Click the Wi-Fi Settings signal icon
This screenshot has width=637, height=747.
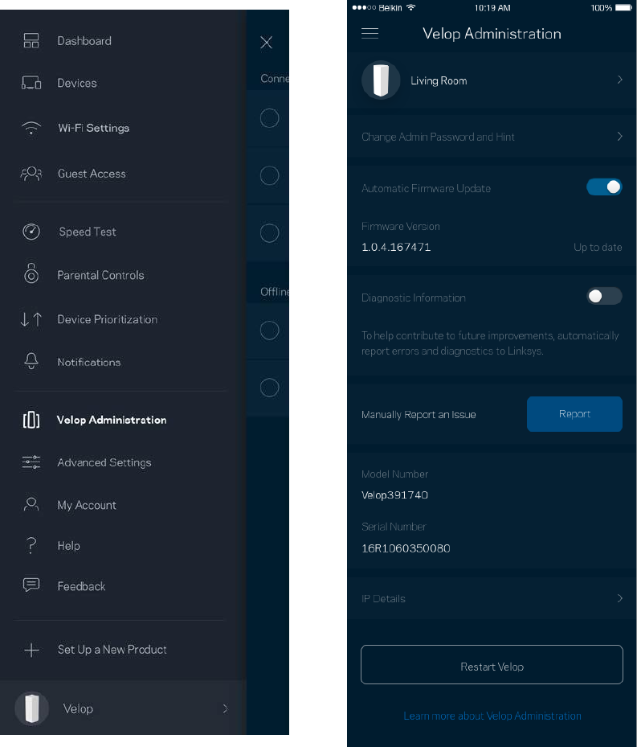(31, 128)
